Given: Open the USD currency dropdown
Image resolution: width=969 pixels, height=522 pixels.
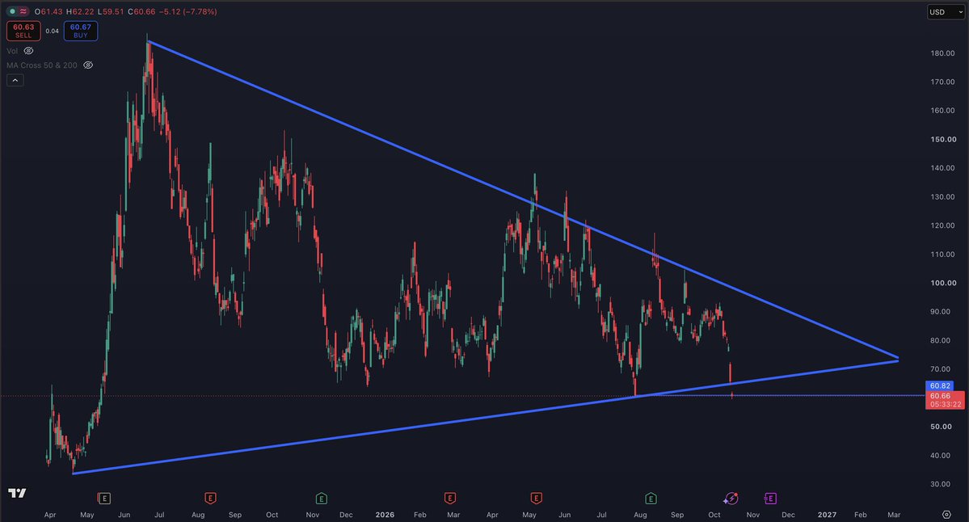Looking at the screenshot, I should click(946, 12).
